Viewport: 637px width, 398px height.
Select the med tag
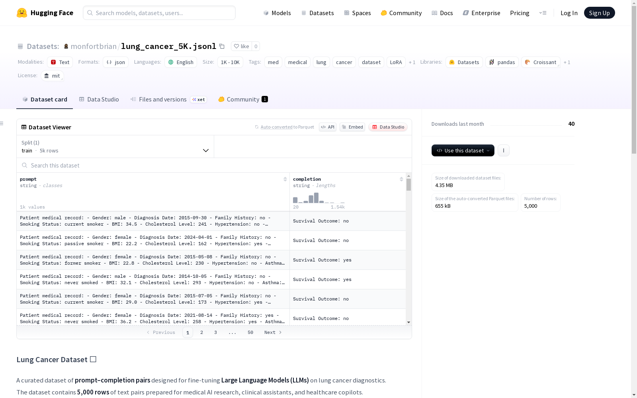pos(273,62)
